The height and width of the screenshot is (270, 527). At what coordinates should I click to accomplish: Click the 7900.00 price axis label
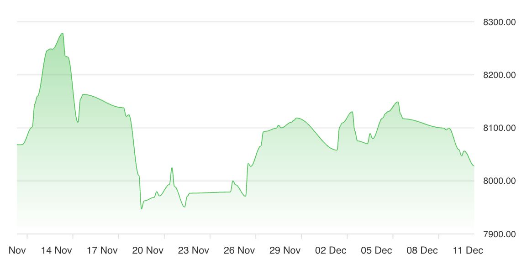coord(499,234)
